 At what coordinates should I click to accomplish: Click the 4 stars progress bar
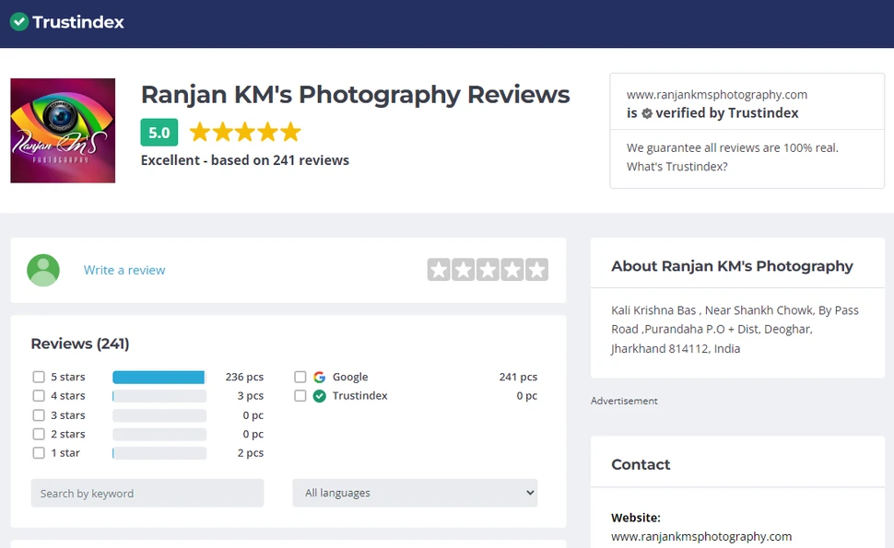tap(159, 396)
